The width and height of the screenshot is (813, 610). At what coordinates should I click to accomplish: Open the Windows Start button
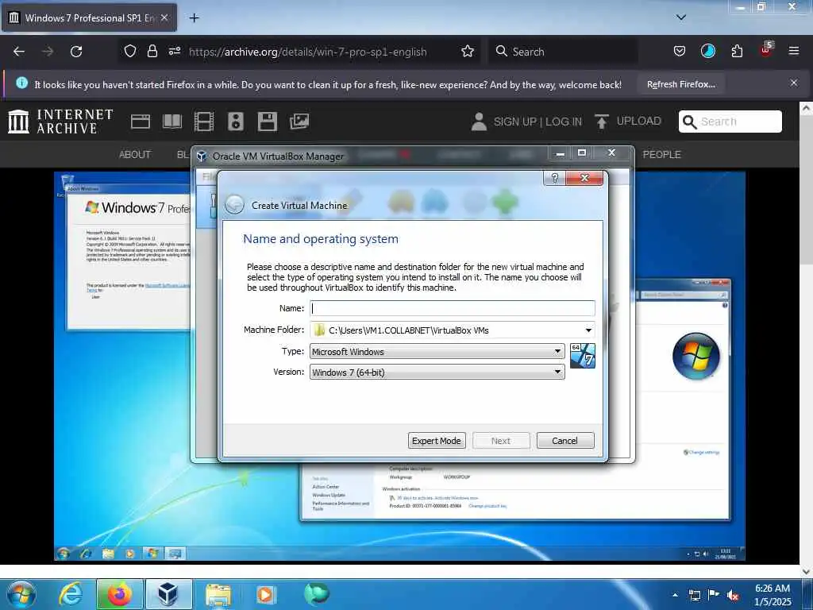(21, 594)
